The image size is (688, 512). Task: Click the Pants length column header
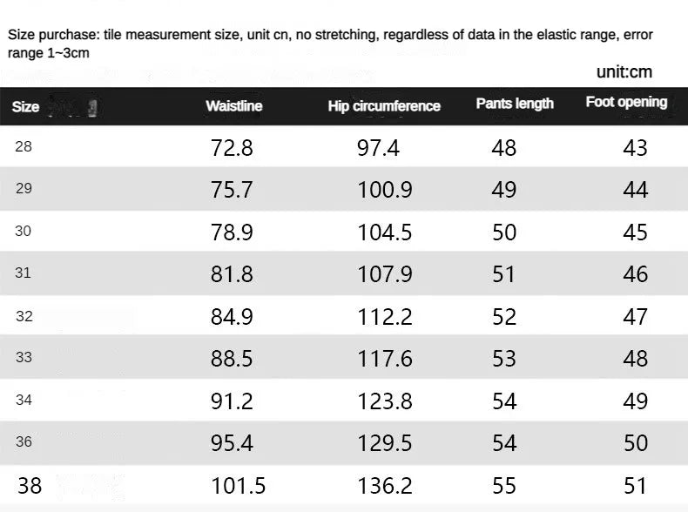coord(515,104)
